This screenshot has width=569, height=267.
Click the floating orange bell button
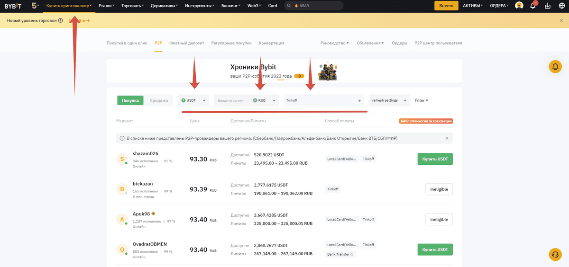coord(555,66)
